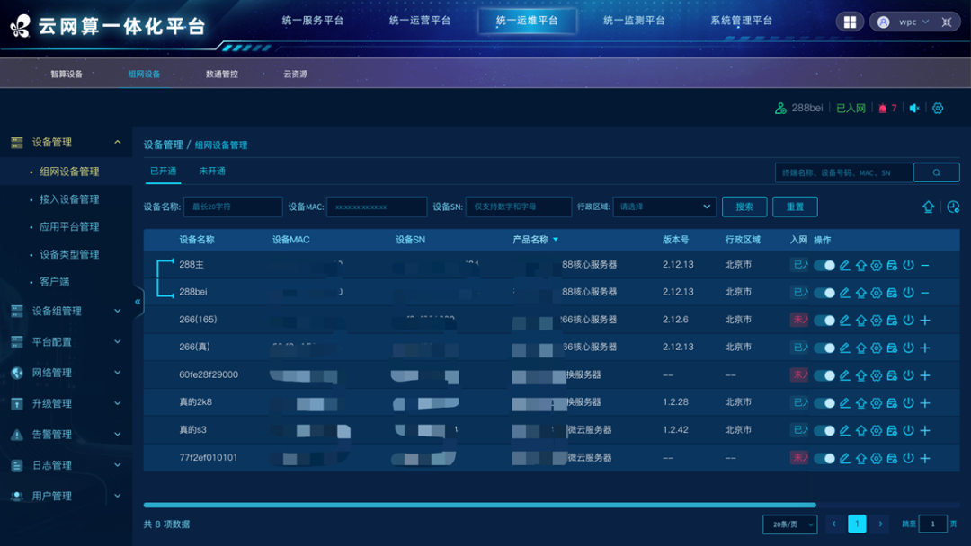971x546 pixels.
Task: Toggle the switch for 77f2ef010101 device
Action: [824, 458]
